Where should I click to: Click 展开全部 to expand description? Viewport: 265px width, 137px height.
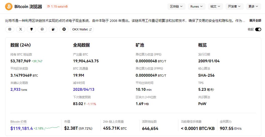255,21
